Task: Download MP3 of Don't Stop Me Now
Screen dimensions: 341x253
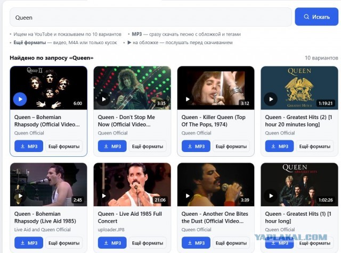Action: pyautogui.click(x=112, y=146)
